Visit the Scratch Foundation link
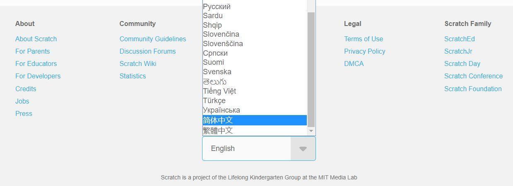 [x=473, y=89]
